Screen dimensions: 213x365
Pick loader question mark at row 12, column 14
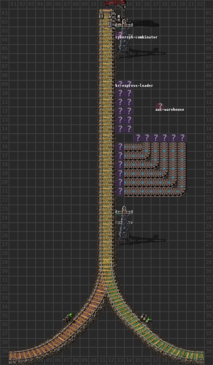tap(129, 111)
